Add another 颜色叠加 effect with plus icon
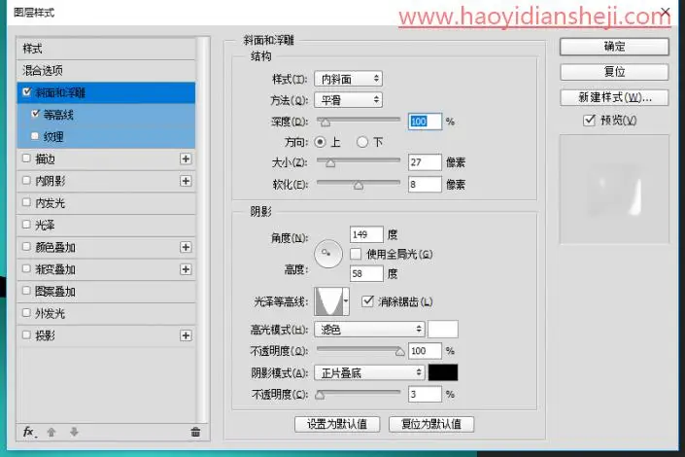 coord(186,247)
